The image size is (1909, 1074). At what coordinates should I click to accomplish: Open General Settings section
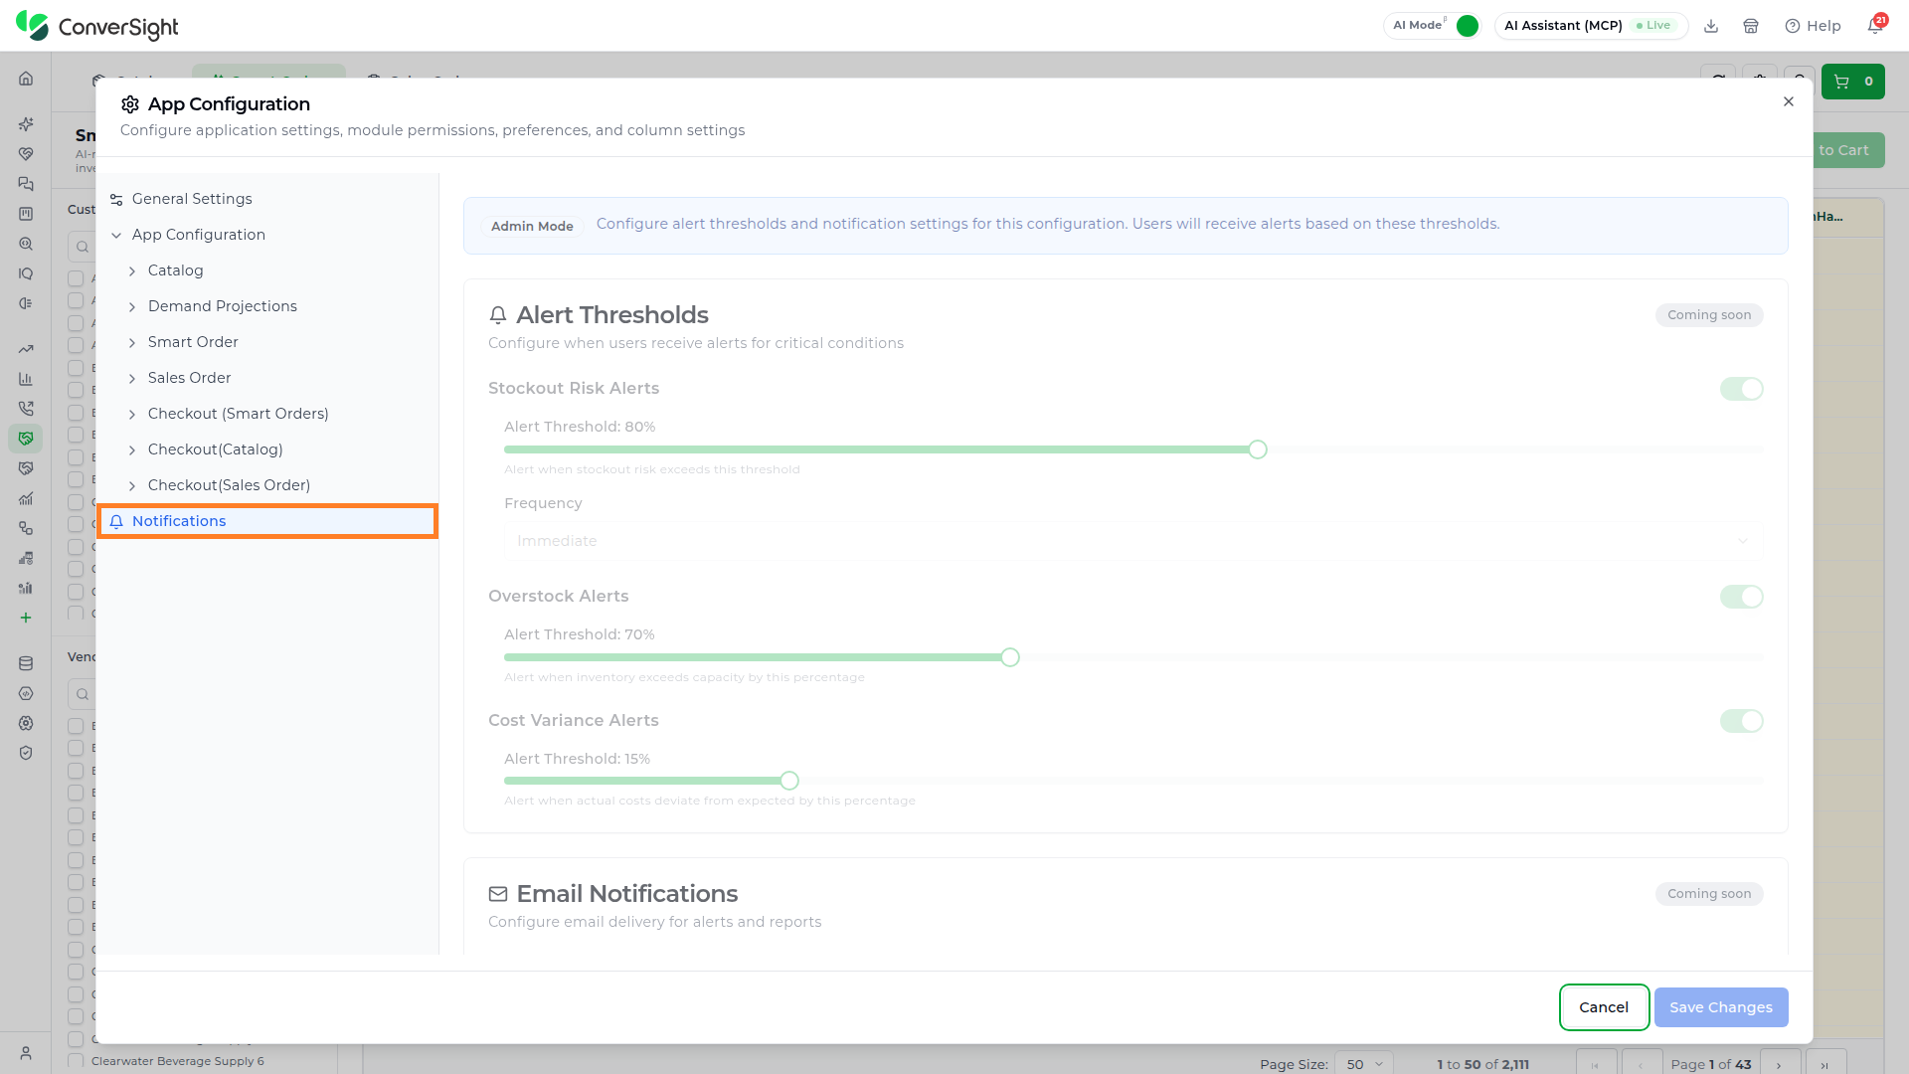pos(267,199)
